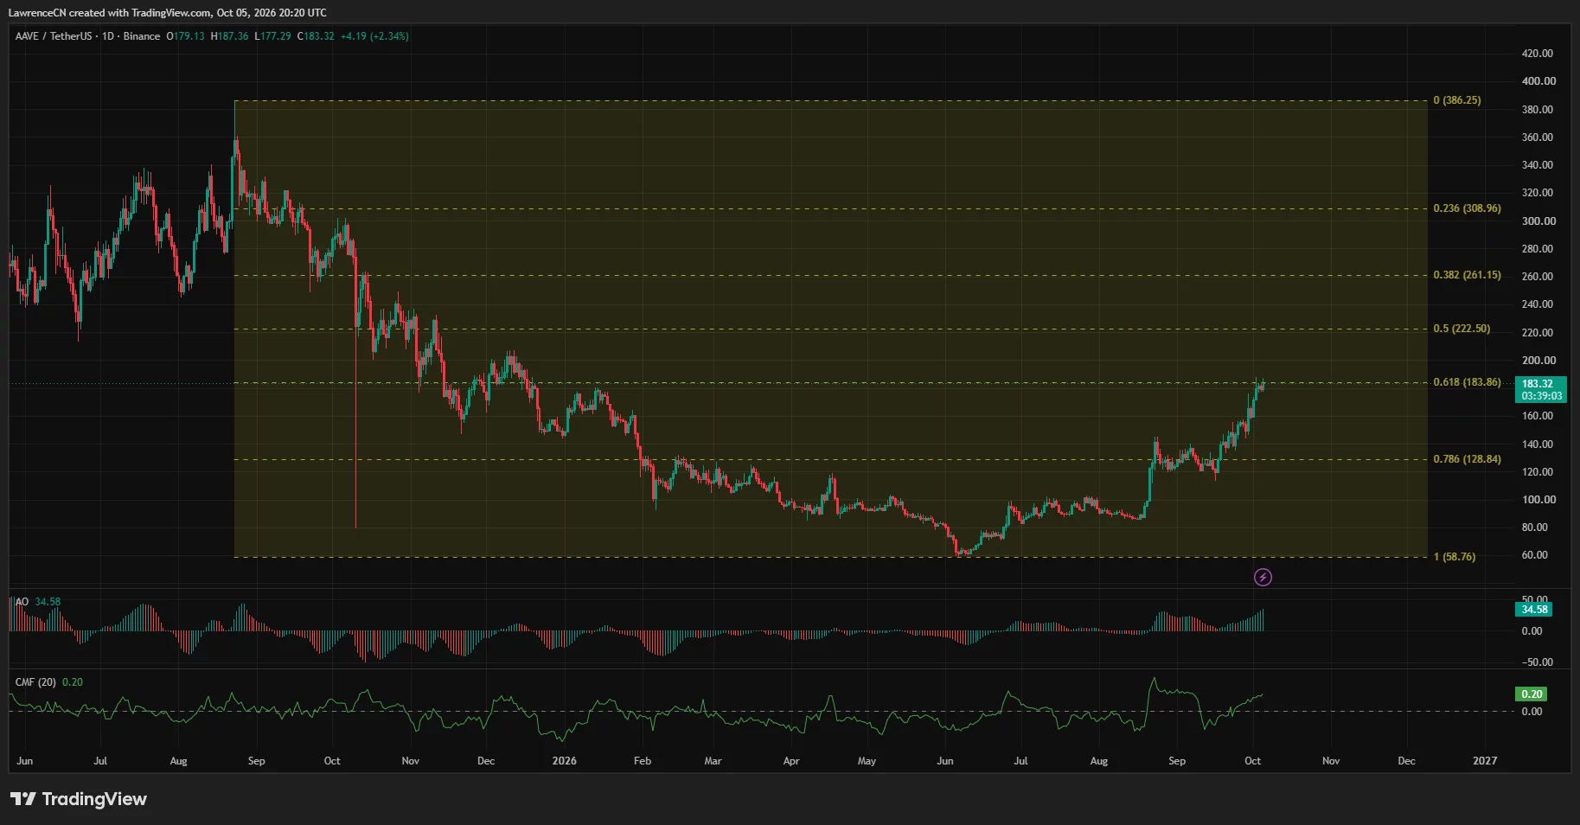
Task: Click the current price tag 183.32
Action: [1541, 390]
